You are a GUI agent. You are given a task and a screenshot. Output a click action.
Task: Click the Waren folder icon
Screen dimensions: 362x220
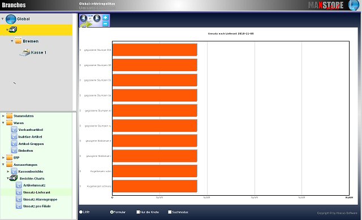tap(10, 122)
